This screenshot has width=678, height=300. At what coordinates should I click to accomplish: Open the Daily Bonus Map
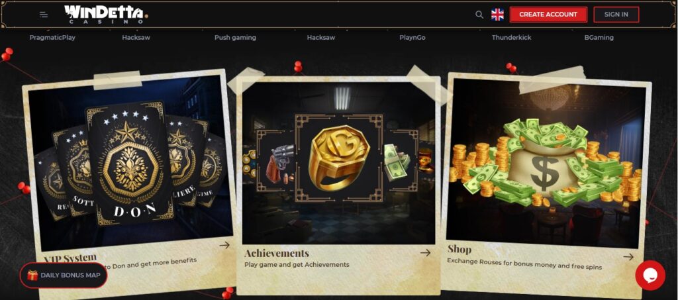[x=63, y=275]
